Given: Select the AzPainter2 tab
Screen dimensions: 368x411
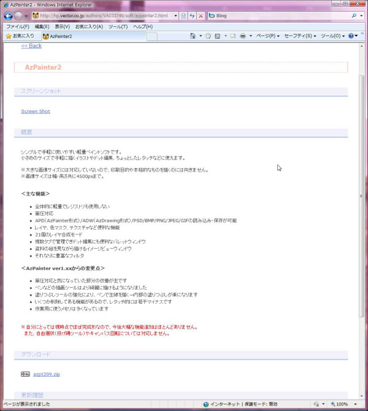Looking at the screenshot, I should point(93,36).
